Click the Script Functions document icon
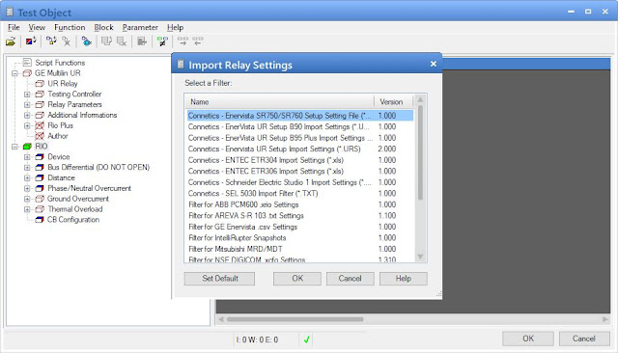Viewport: 618px width, 353px height. (x=27, y=62)
